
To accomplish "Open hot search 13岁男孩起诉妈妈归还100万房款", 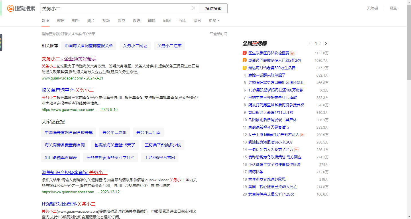I will (x=276, y=90).
